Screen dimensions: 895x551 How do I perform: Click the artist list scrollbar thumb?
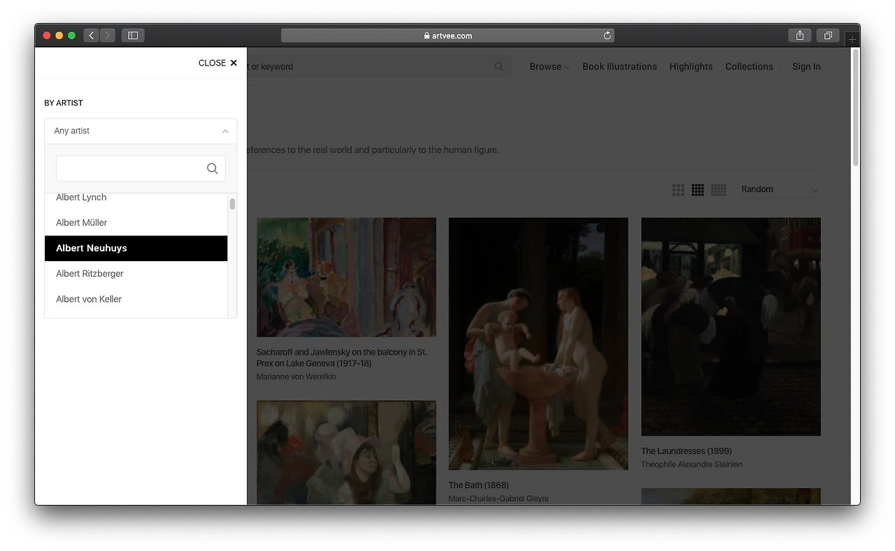pyautogui.click(x=232, y=204)
